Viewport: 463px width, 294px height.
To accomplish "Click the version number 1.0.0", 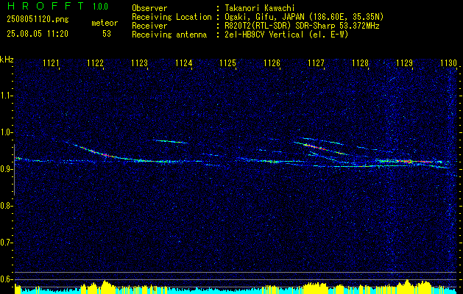I will (100, 7).
